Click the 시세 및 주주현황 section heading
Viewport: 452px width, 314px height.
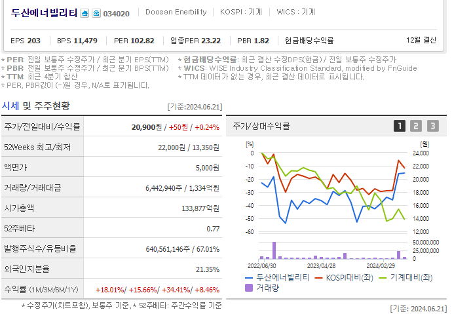point(35,106)
